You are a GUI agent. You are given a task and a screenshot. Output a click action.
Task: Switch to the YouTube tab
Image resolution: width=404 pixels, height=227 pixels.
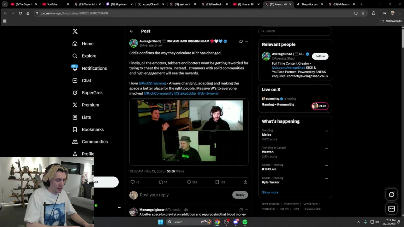click(56, 4)
